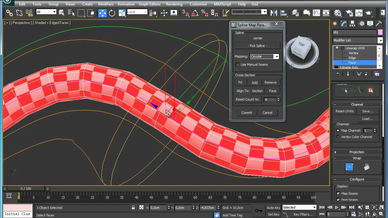
Task: Select the Select and Rotate tool
Action: [x=112, y=13]
